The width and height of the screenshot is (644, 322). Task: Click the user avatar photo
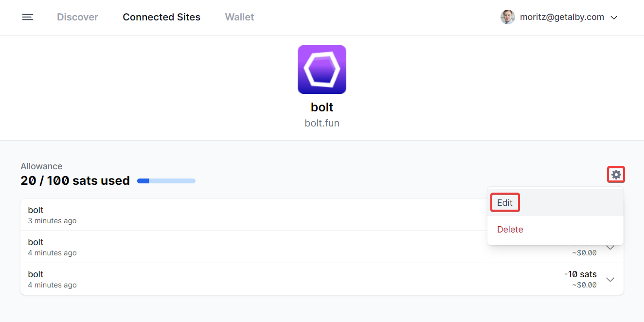[x=507, y=18]
